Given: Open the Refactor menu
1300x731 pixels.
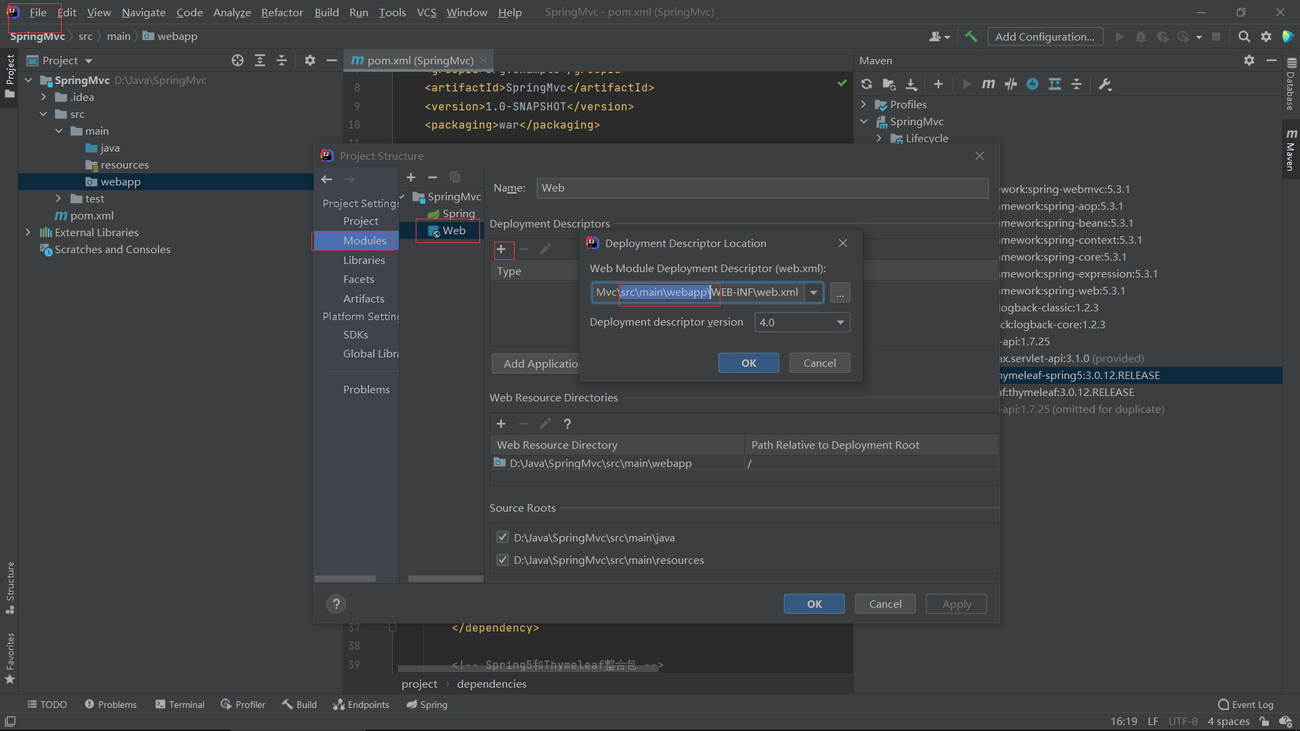Looking at the screenshot, I should tap(282, 12).
